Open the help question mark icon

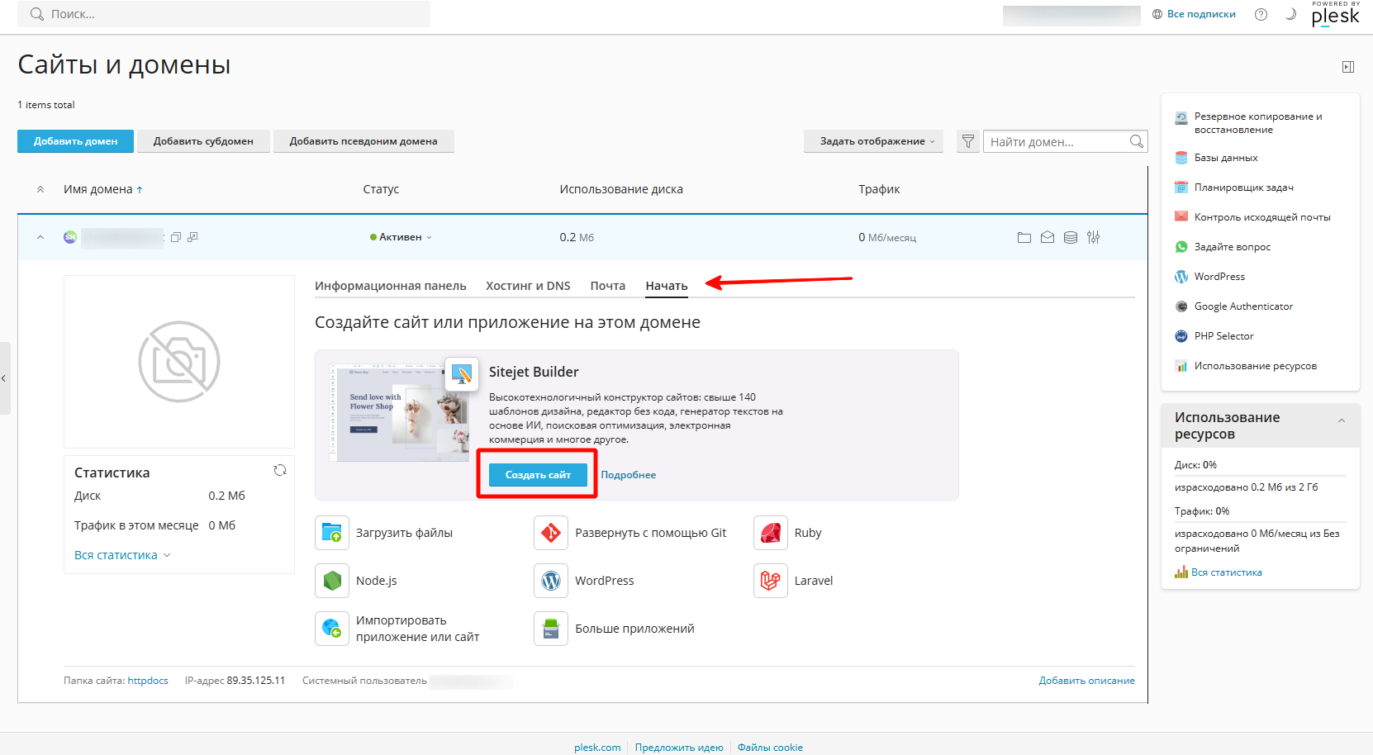(1261, 14)
